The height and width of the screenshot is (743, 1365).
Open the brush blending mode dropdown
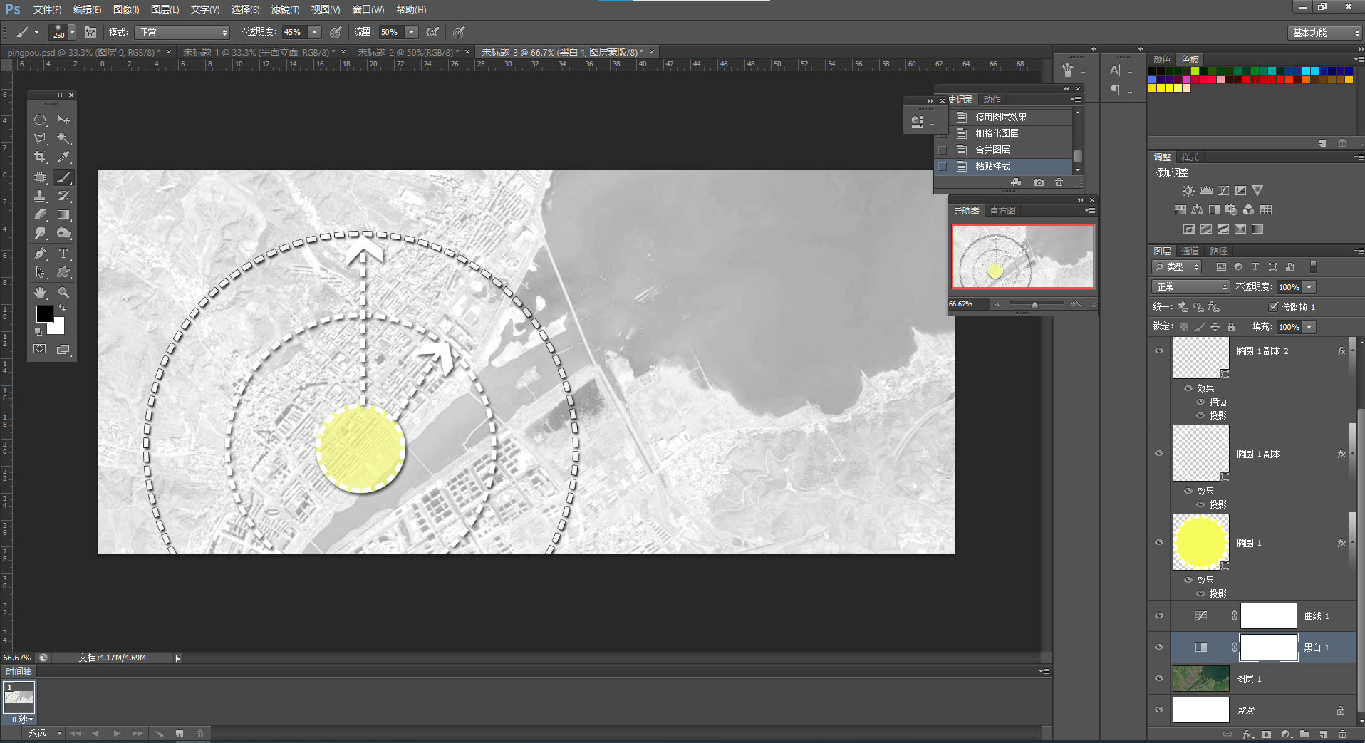[x=183, y=32]
